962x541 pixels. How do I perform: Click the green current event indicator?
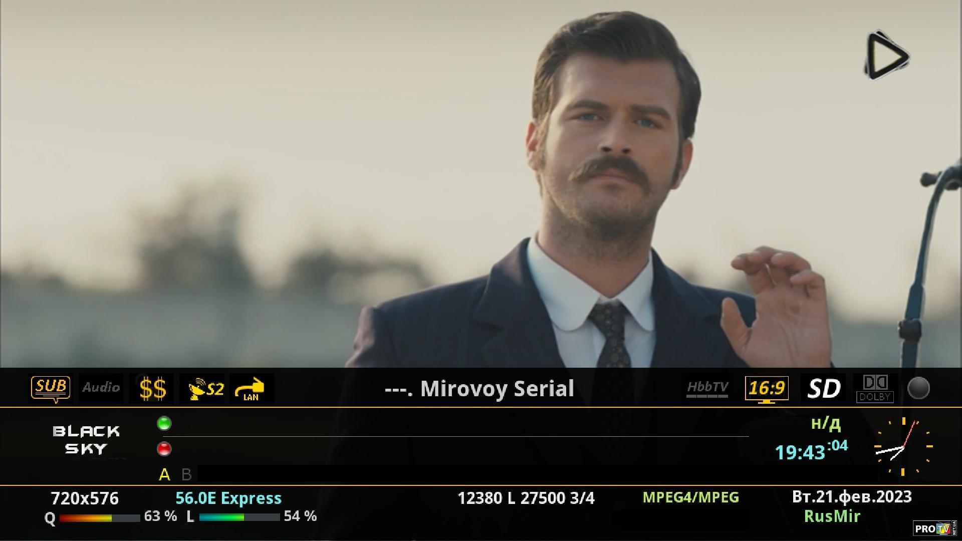click(164, 424)
